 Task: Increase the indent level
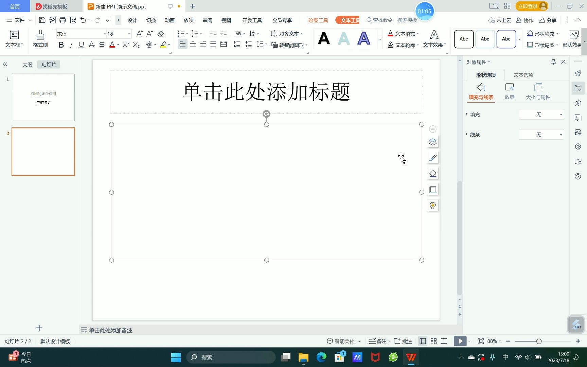tap(224, 34)
